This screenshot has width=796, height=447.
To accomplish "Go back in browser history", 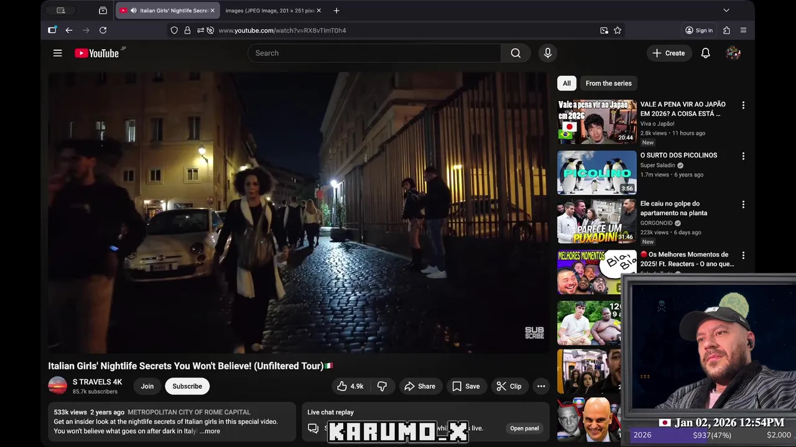I will point(69,30).
